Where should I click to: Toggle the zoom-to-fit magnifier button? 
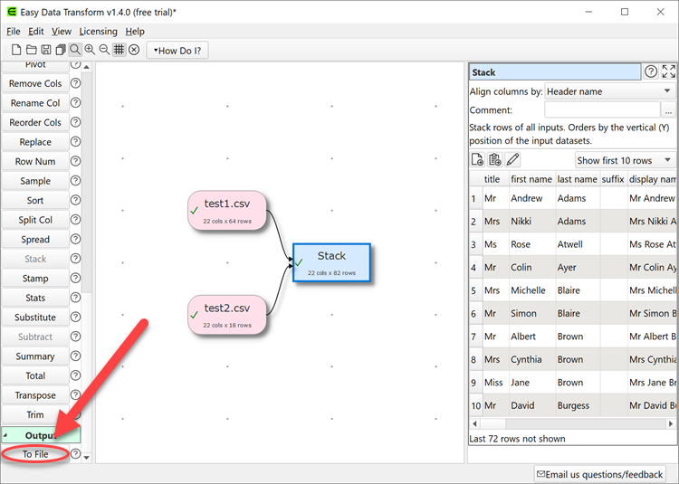(74, 50)
